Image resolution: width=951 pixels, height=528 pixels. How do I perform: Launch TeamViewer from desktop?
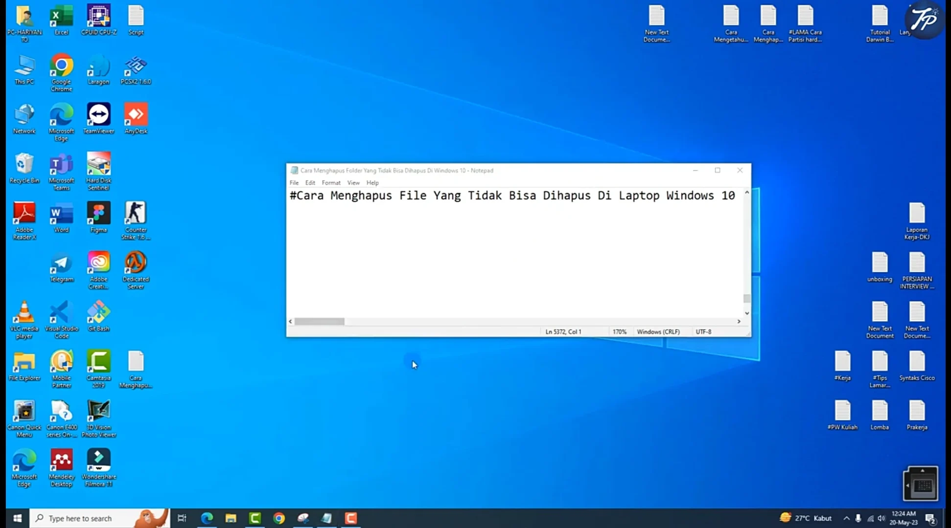[98, 119]
